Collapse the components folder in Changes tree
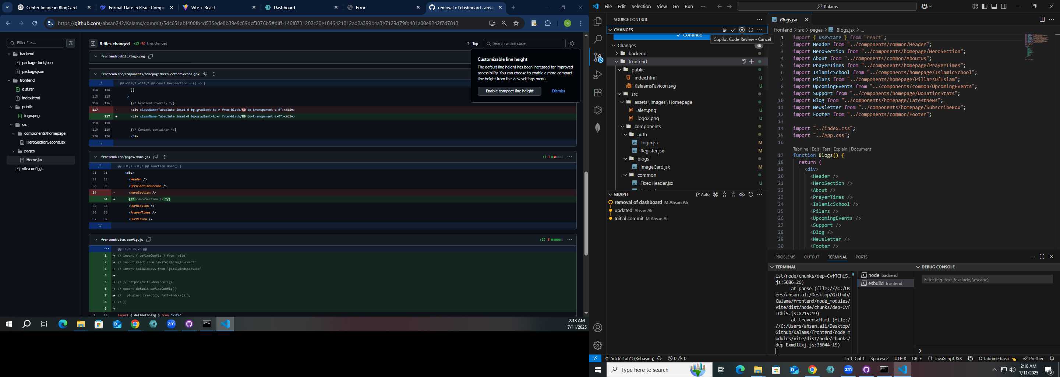 tap(622, 126)
